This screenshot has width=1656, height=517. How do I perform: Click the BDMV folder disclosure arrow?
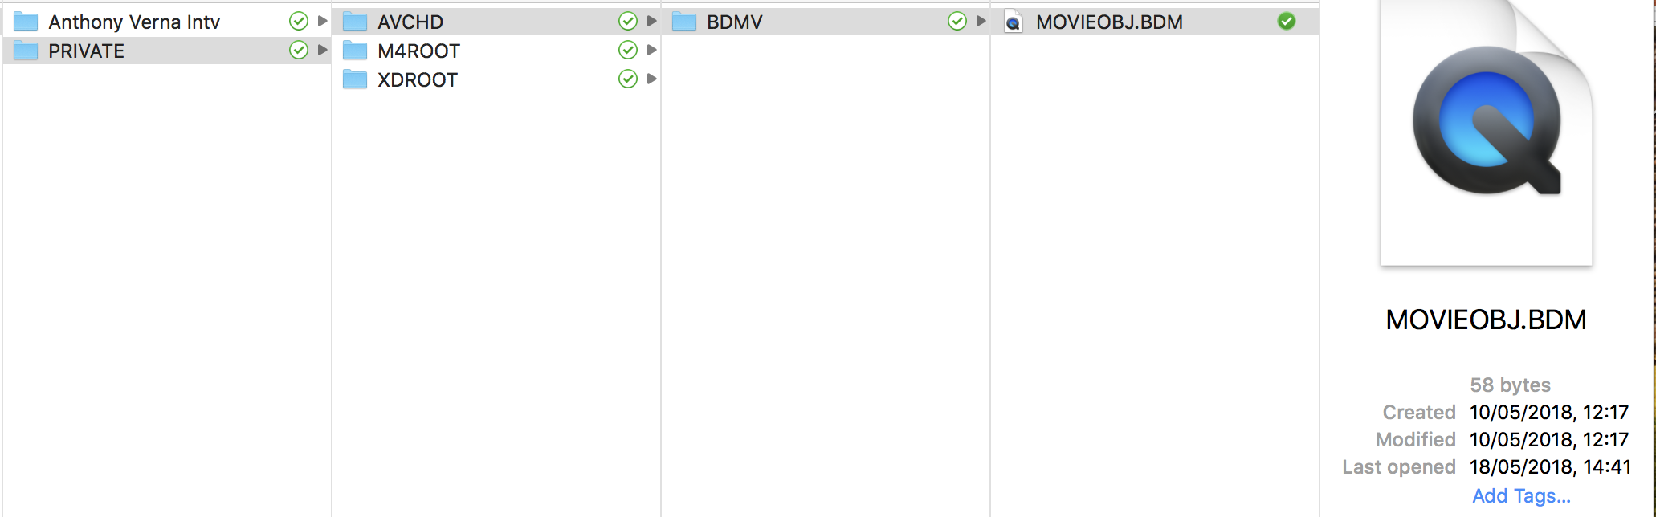(x=981, y=21)
